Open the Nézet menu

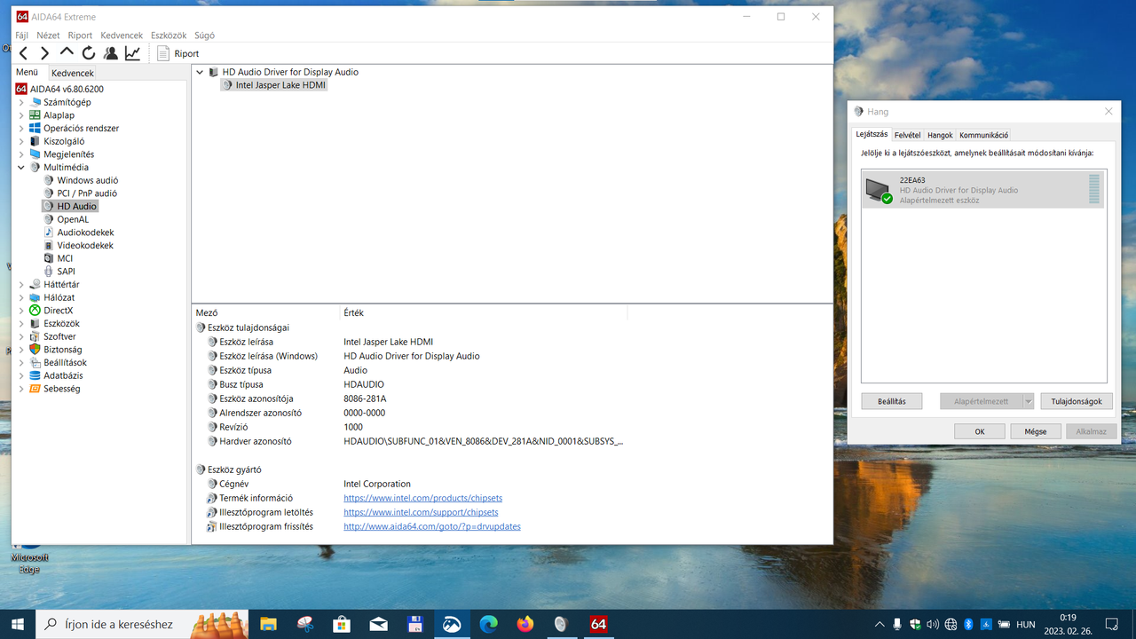click(x=48, y=35)
